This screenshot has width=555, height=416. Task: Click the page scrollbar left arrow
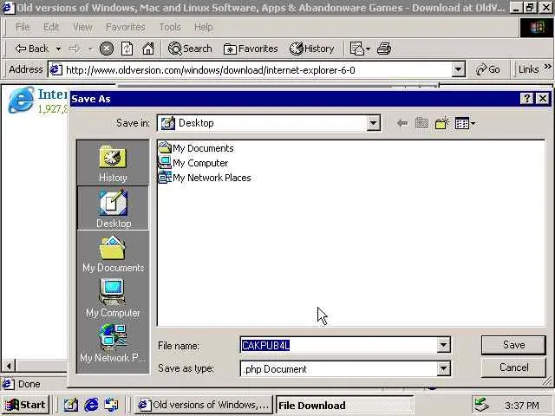(x=9, y=366)
